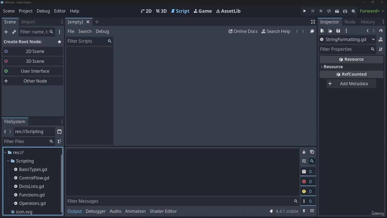Image resolution: width=387 pixels, height=218 pixels.
Task: Open the file sort options
Action: (x=59, y=141)
